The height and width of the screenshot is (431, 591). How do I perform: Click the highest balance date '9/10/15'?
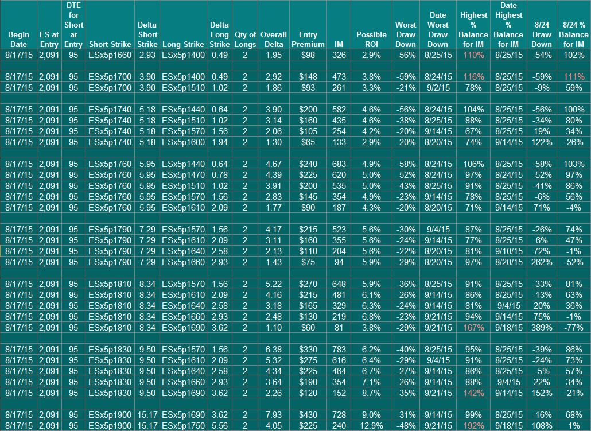(x=508, y=251)
